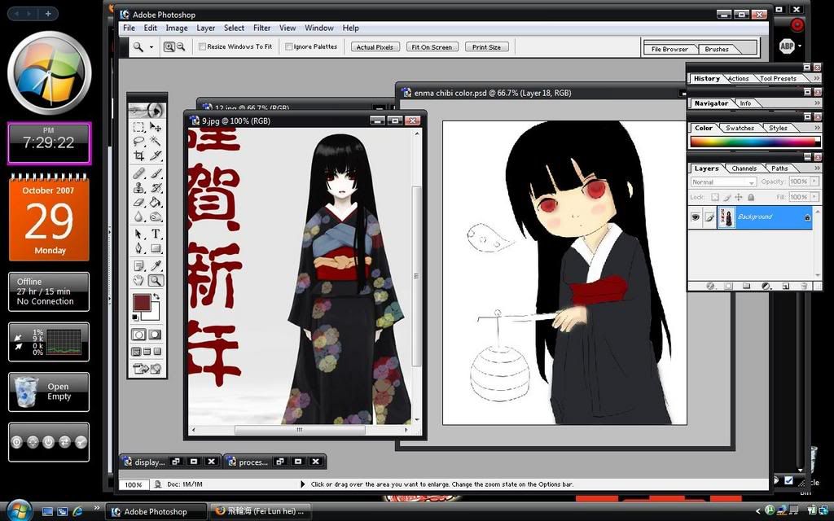Expand the History palette options menu
Screen dimensions: 834x521
(817, 78)
